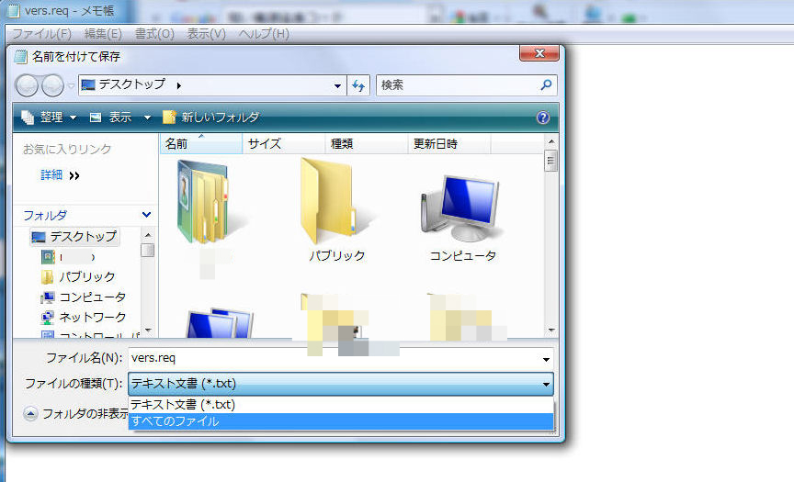Screen dimensions: 794x482
Task: Click the search magnifier icon
Action: (546, 85)
